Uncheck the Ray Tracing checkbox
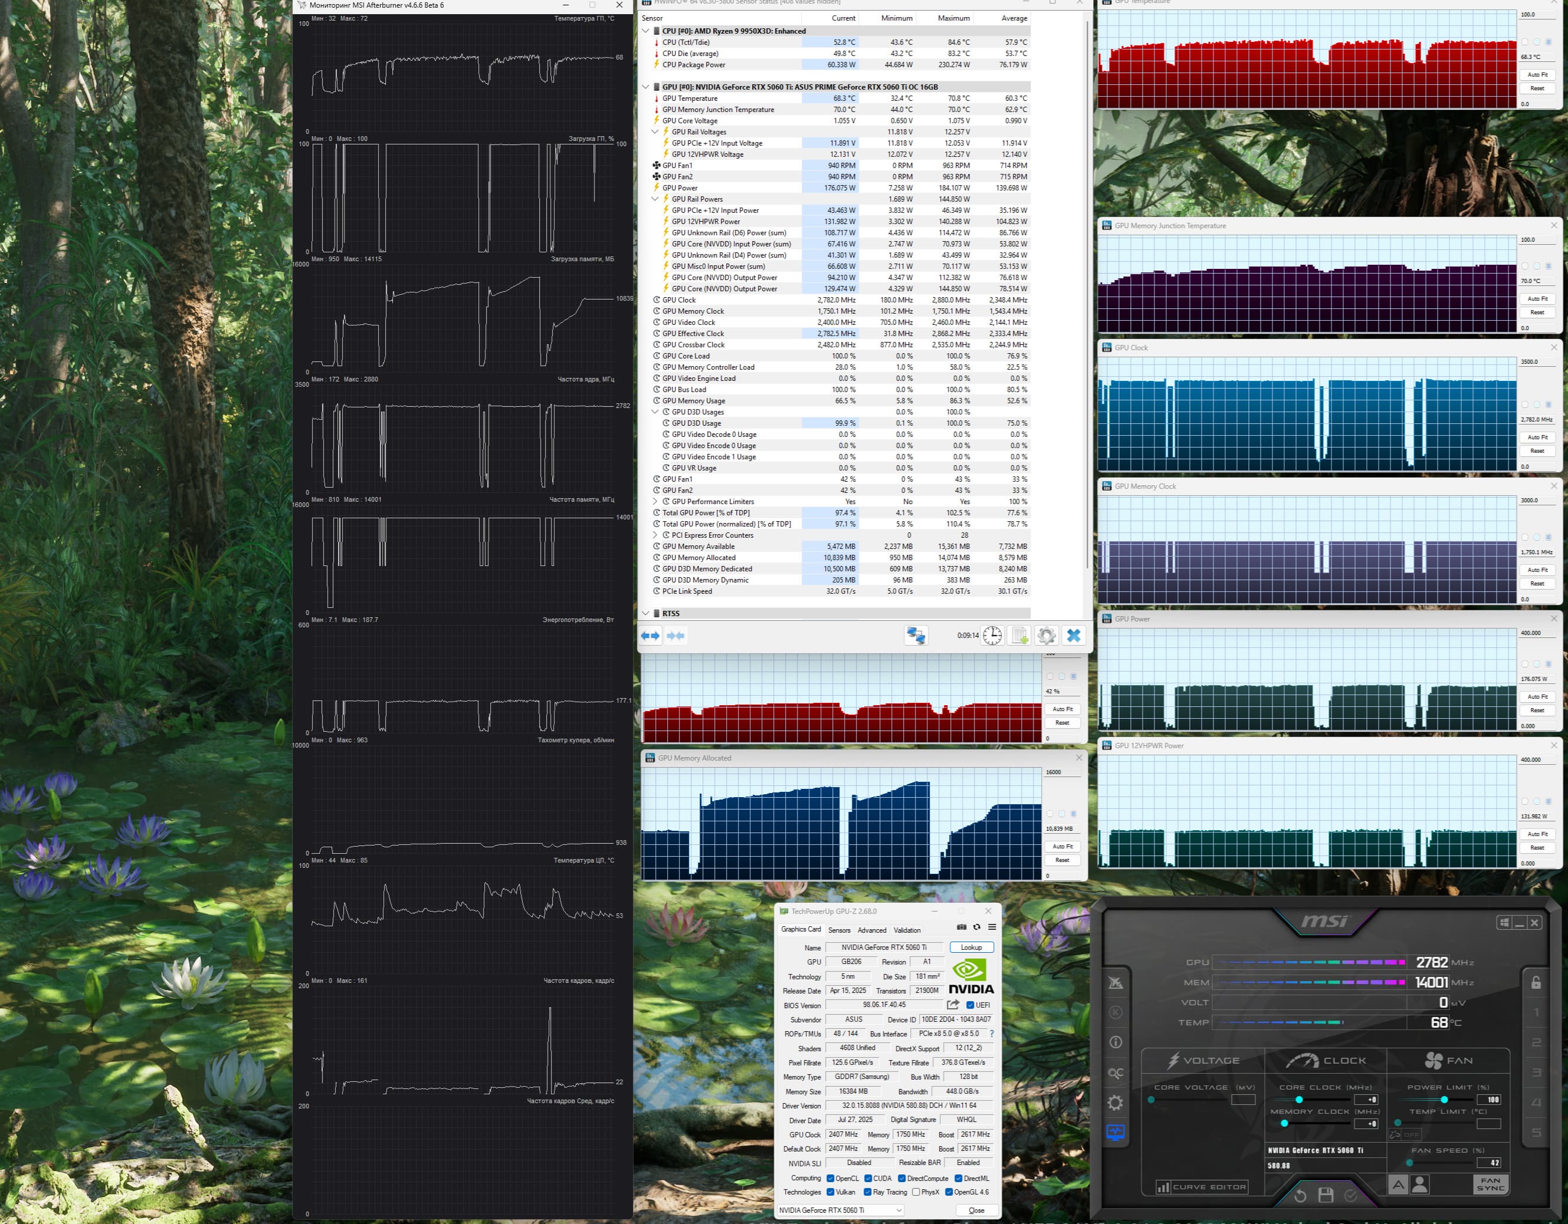Image resolution: width=1568 pixels, height=1224 pixels. tap(867, 1192)
